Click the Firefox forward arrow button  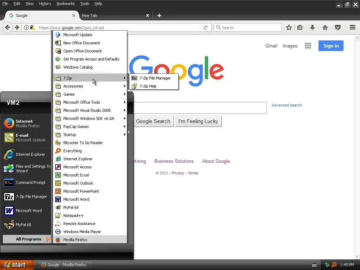pyautogui.click(x=17, y=27)
